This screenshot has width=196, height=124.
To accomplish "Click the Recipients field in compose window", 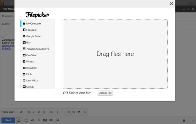I will (8, 16).
